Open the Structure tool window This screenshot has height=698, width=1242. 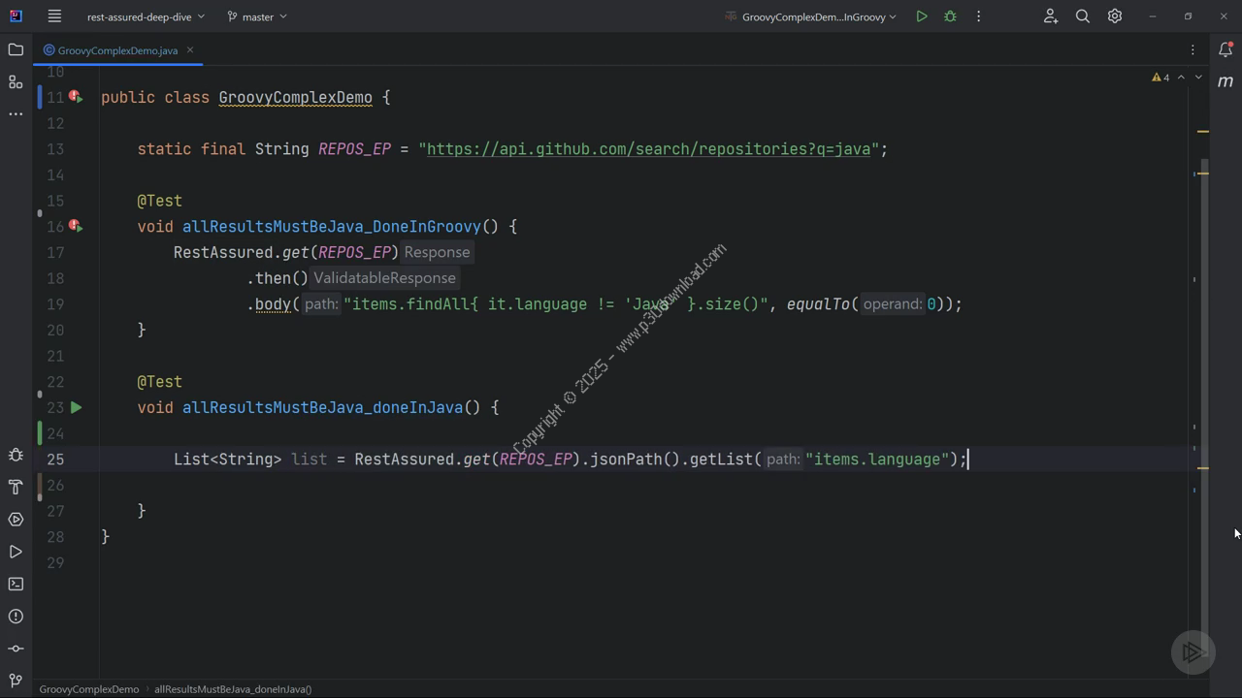click(x=16, y=82)
